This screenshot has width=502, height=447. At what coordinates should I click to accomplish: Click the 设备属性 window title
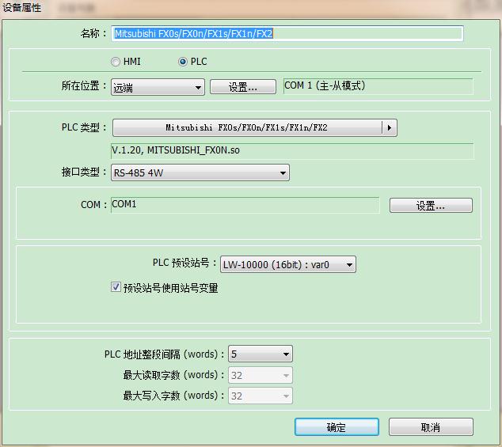(21, 7)
